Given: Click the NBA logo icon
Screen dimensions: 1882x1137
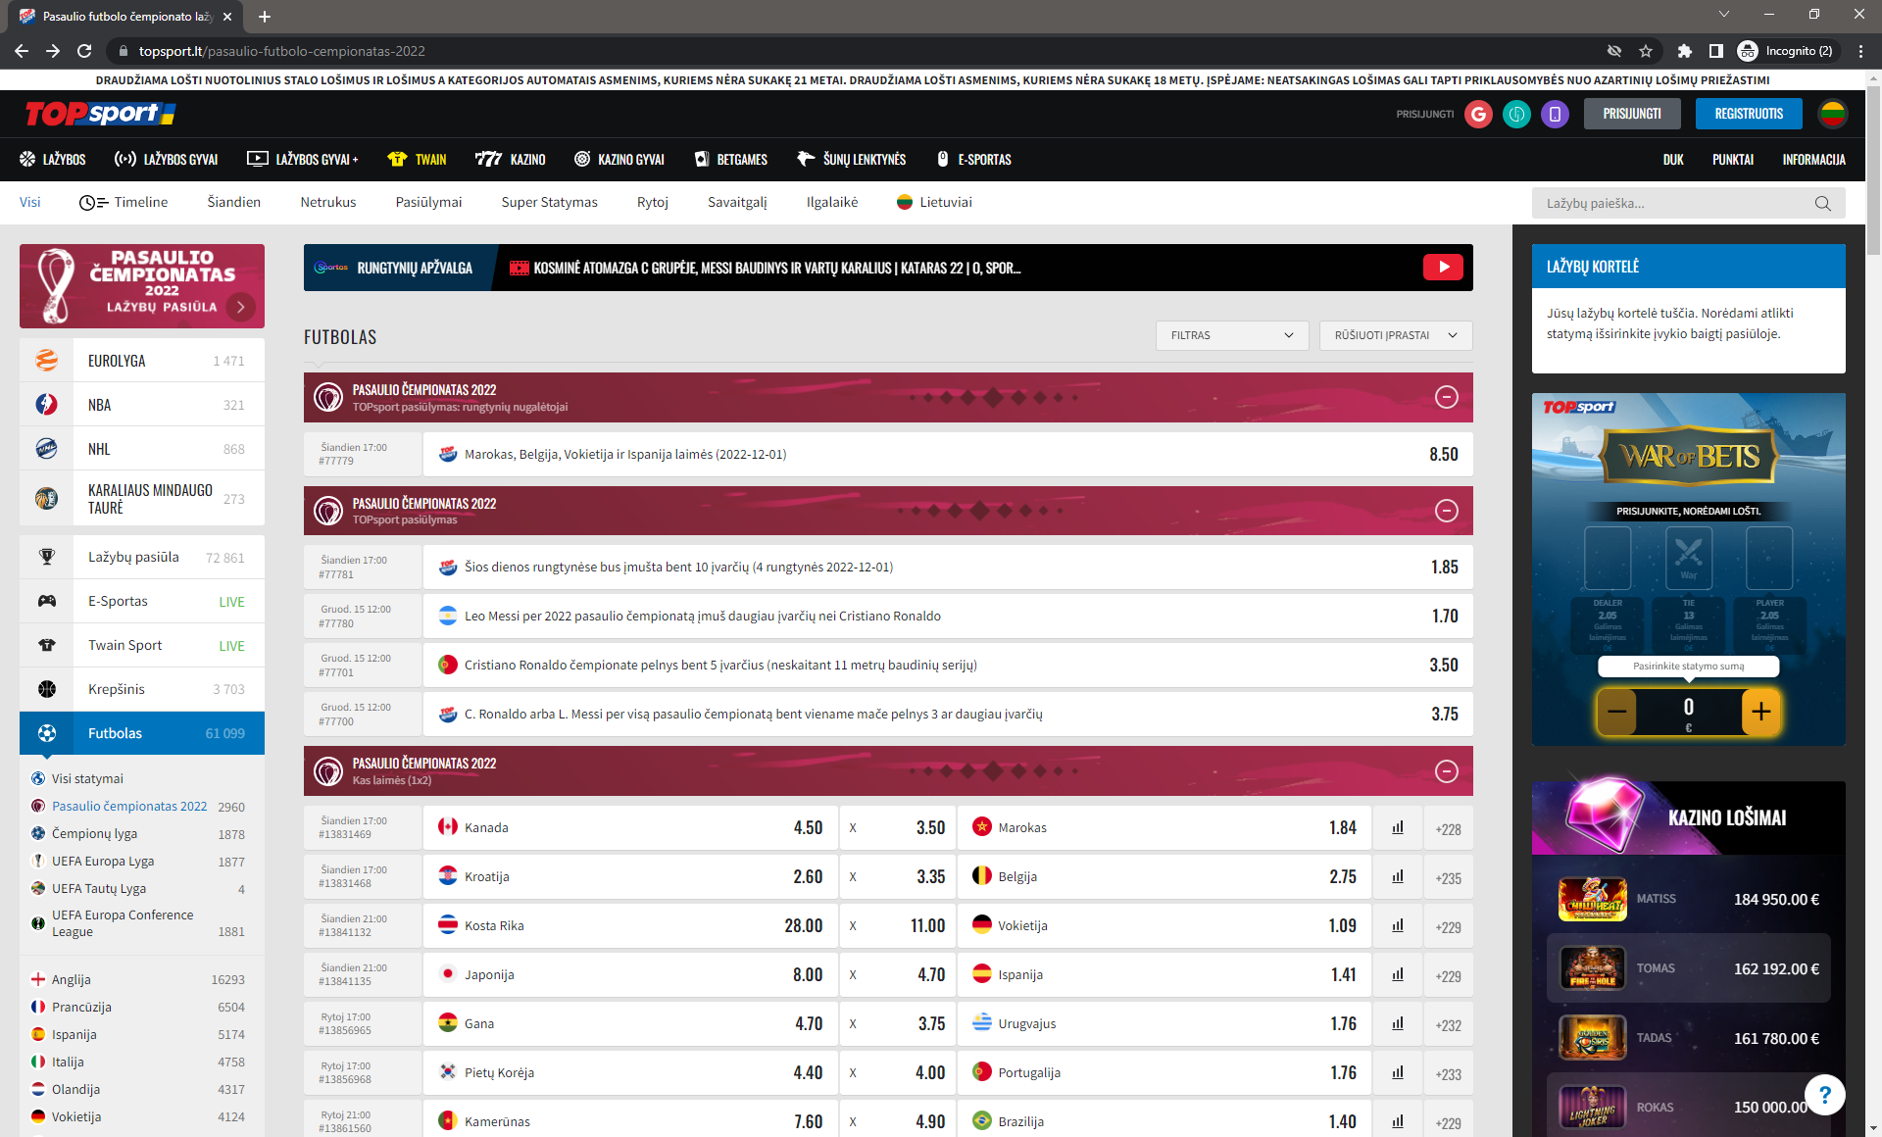Looking at the screenshot, I should [46, 405].
